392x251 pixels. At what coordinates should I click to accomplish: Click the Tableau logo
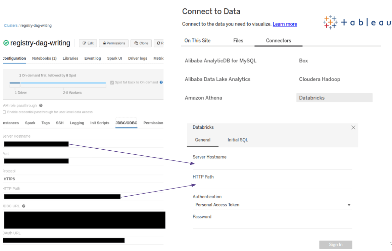point(330,22)
